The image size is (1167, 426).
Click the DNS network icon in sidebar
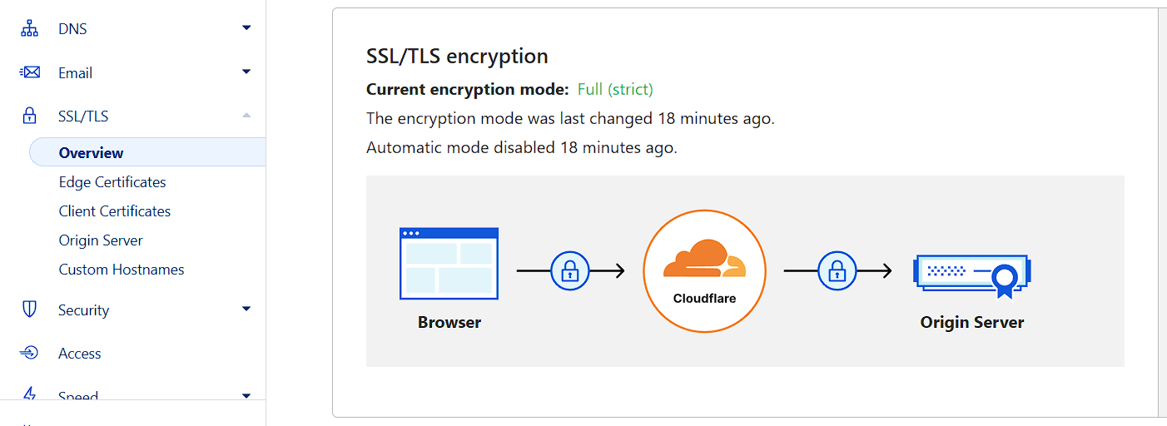point(30,29)
